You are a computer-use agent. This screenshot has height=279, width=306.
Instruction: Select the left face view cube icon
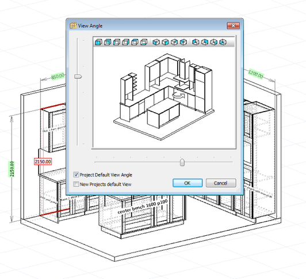117,42
